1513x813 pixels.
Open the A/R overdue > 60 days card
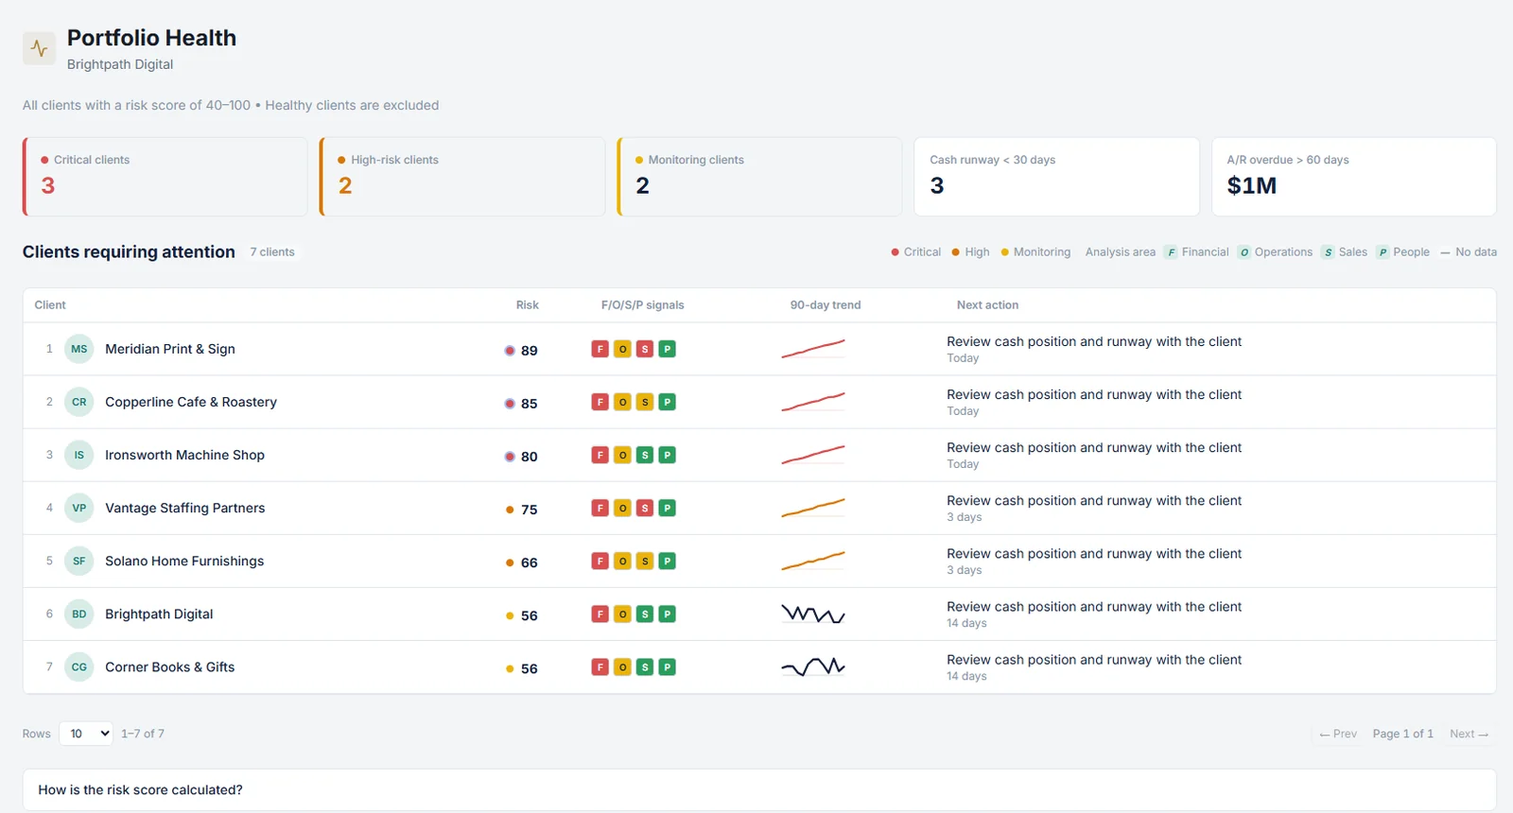click(x=1354, y=177)
